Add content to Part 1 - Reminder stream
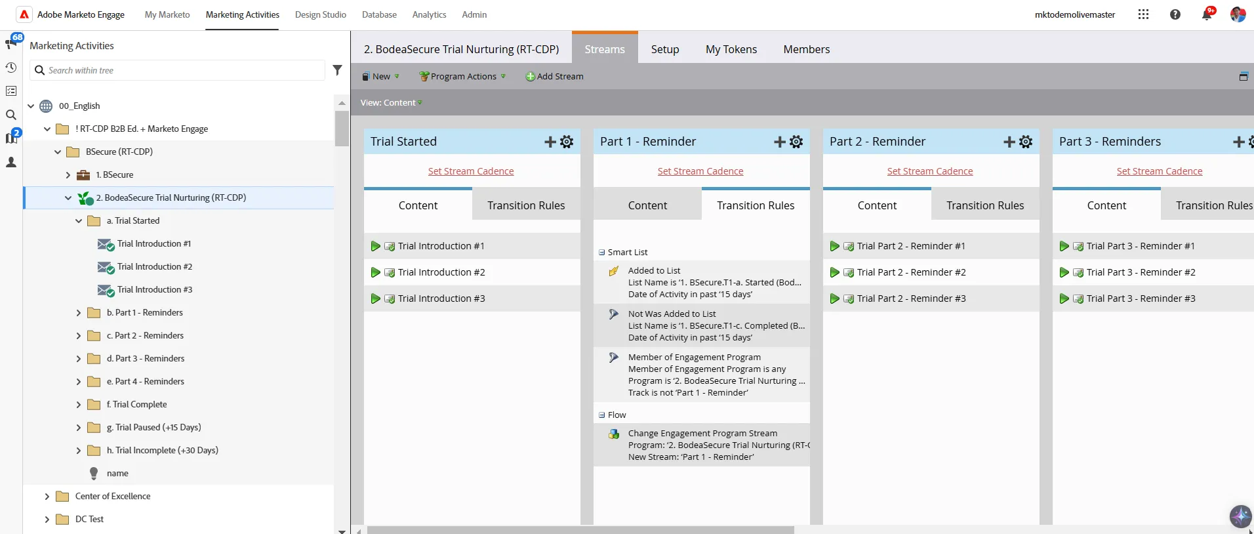The height and width of the screenshot is (534, 1254). coord(780,142)
